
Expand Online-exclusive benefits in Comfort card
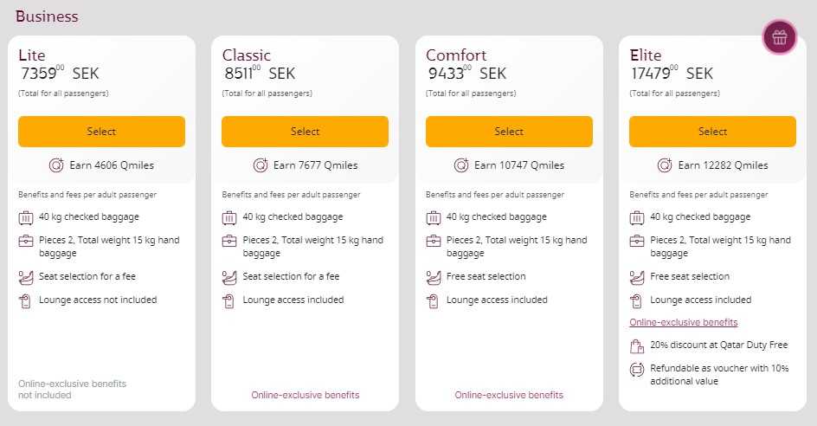point(509,395)
